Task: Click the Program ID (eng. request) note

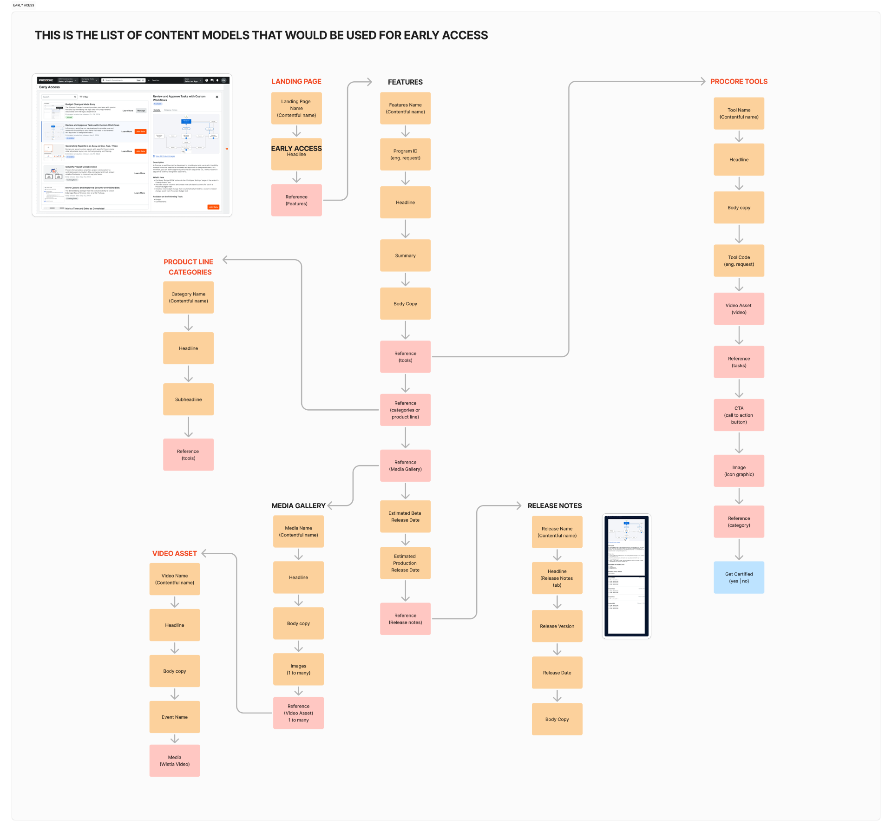Action: coord(405,154)
